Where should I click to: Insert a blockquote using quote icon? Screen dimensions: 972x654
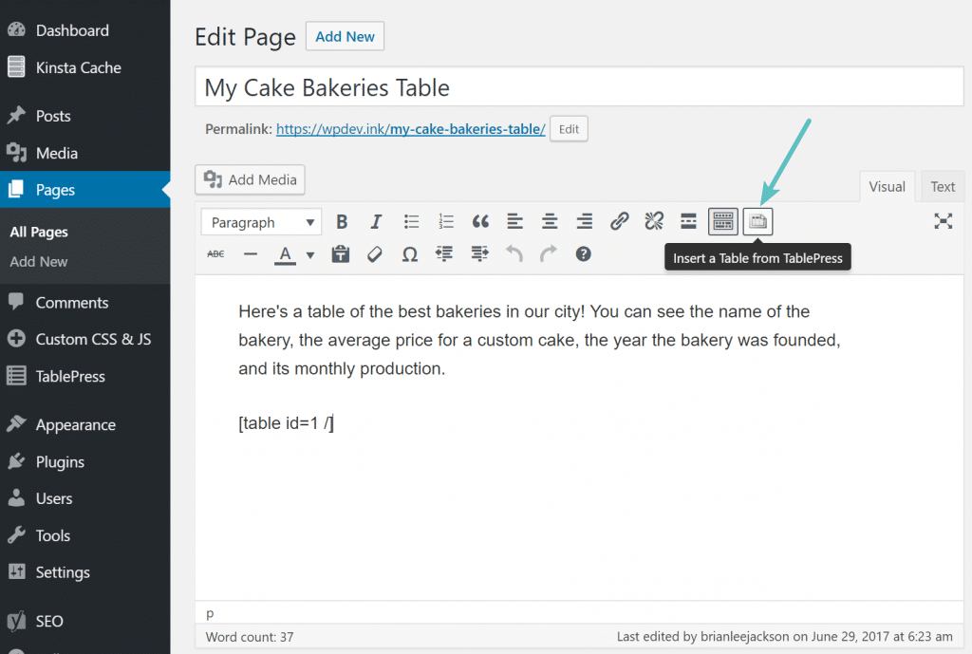(x=480, y=222)
